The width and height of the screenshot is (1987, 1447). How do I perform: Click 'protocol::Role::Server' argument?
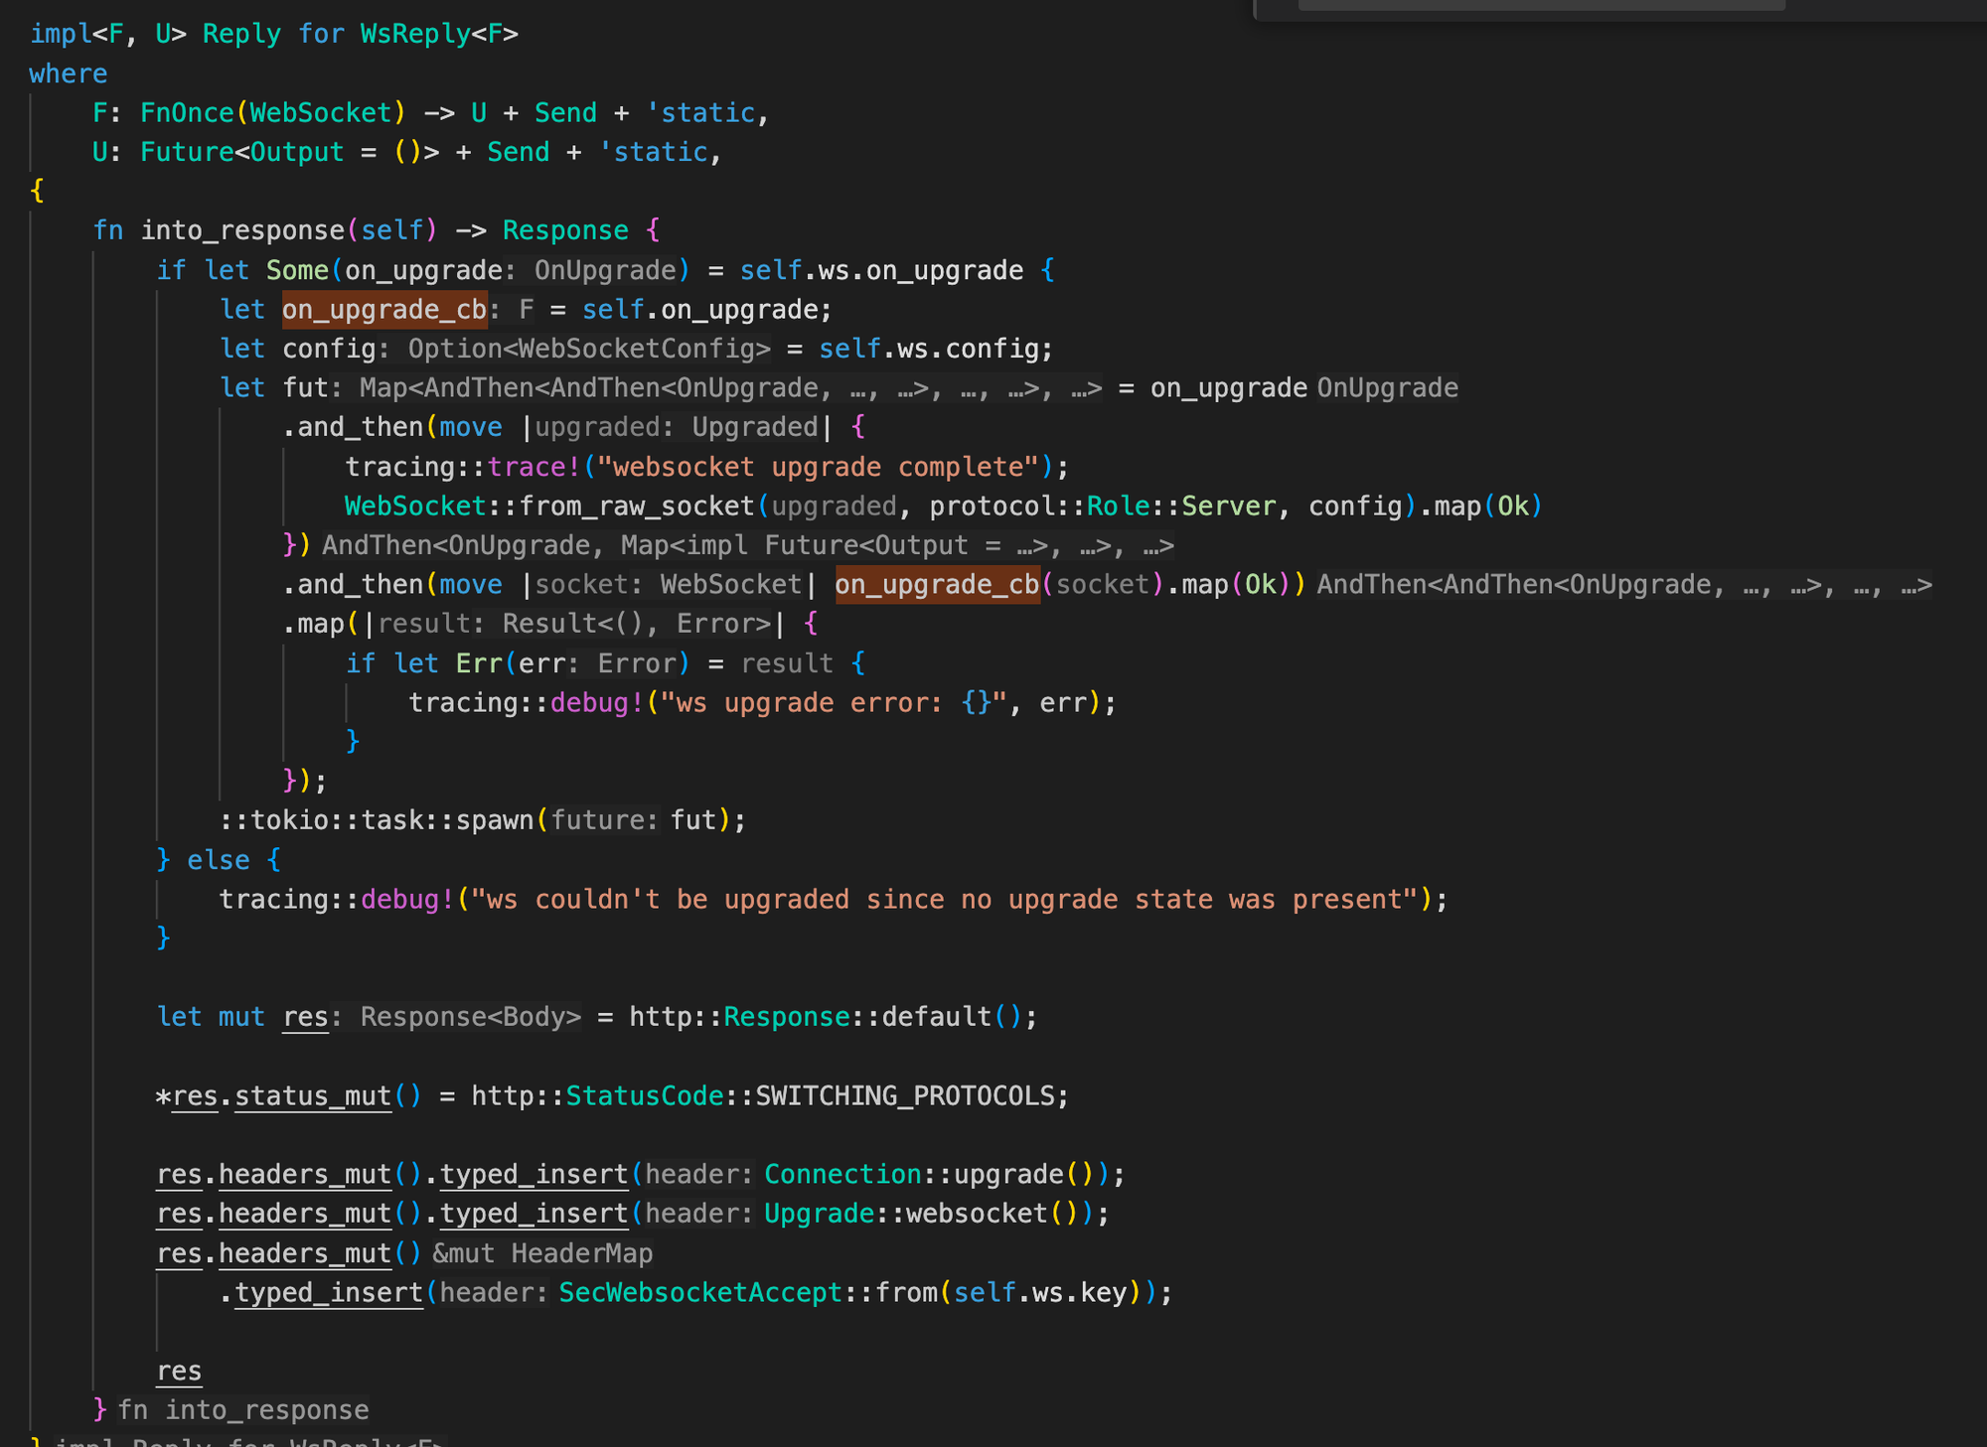coord(1103,506)
